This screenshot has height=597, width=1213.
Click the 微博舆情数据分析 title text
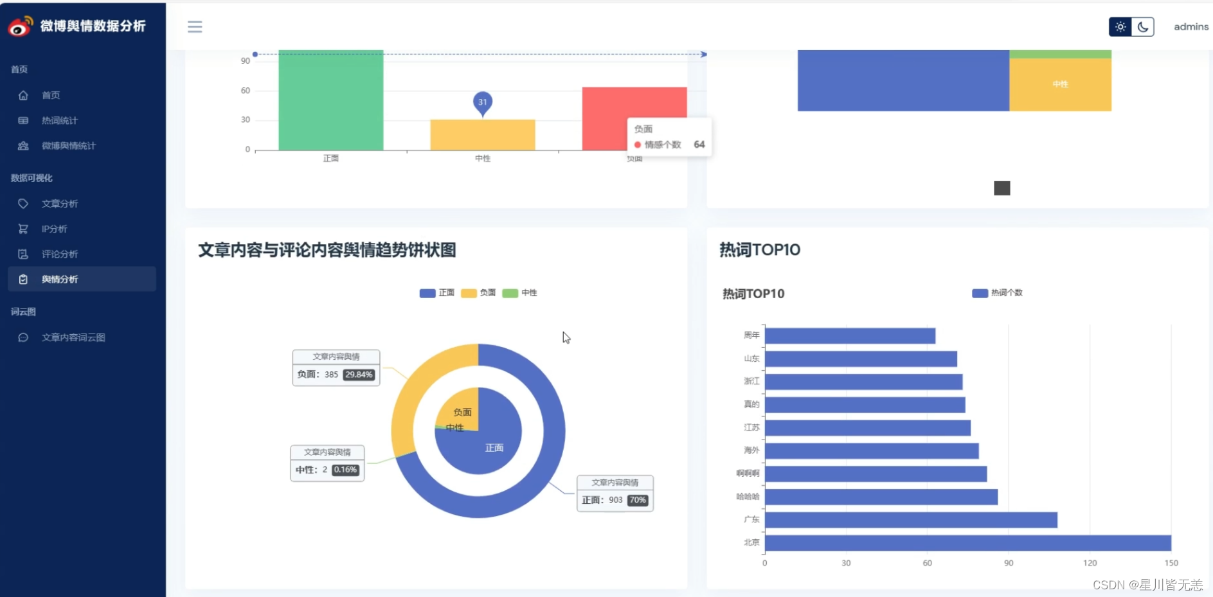[x=93, y=26]
